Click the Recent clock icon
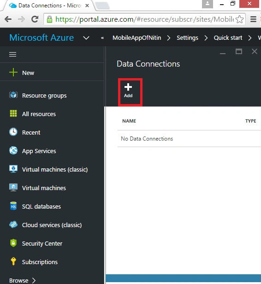The image size is (261, 284). (x=13, y=132)
